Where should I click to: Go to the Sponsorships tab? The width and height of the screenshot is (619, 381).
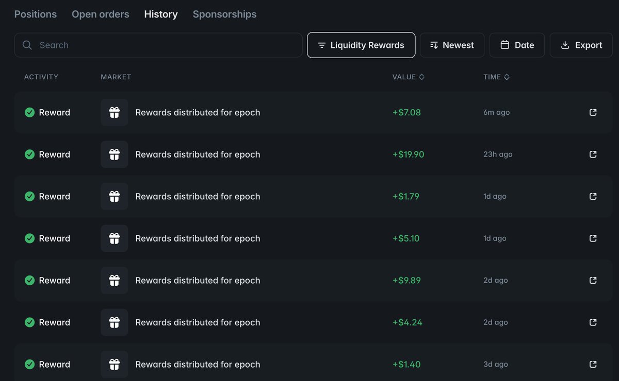[x=224, y=14]
